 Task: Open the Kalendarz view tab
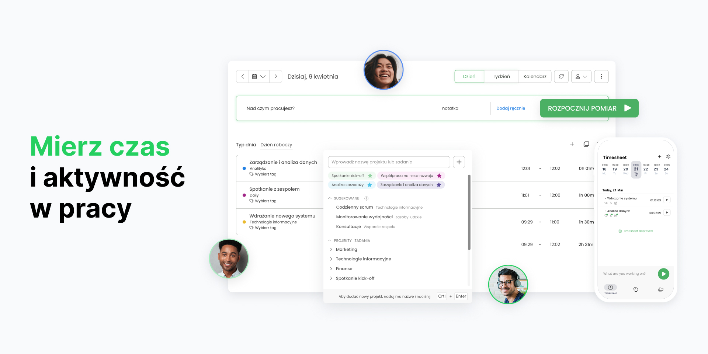point(535,76)
